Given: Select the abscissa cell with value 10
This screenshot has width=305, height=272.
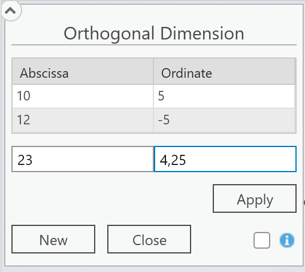Looking at the screenshot, I should coord(83,96).
